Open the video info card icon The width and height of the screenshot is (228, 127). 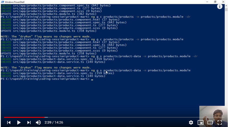220,6
